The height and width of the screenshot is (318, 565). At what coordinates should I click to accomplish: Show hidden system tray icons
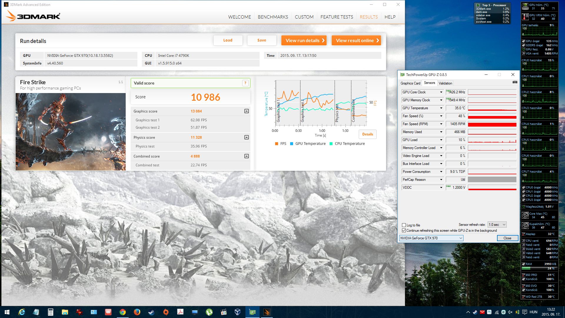coord(468,312)
